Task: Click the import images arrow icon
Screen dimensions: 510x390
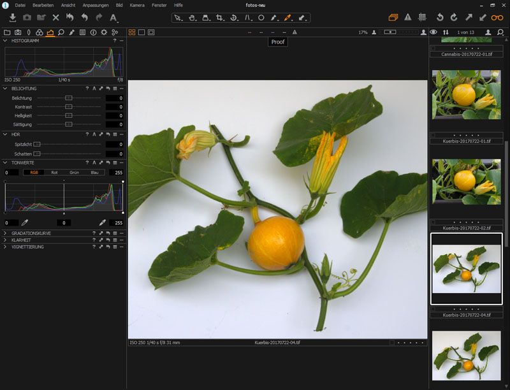Action: (x=13, y=17)
